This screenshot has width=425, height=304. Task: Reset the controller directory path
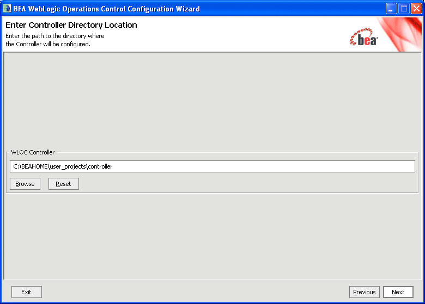click(x=64, y=184)
